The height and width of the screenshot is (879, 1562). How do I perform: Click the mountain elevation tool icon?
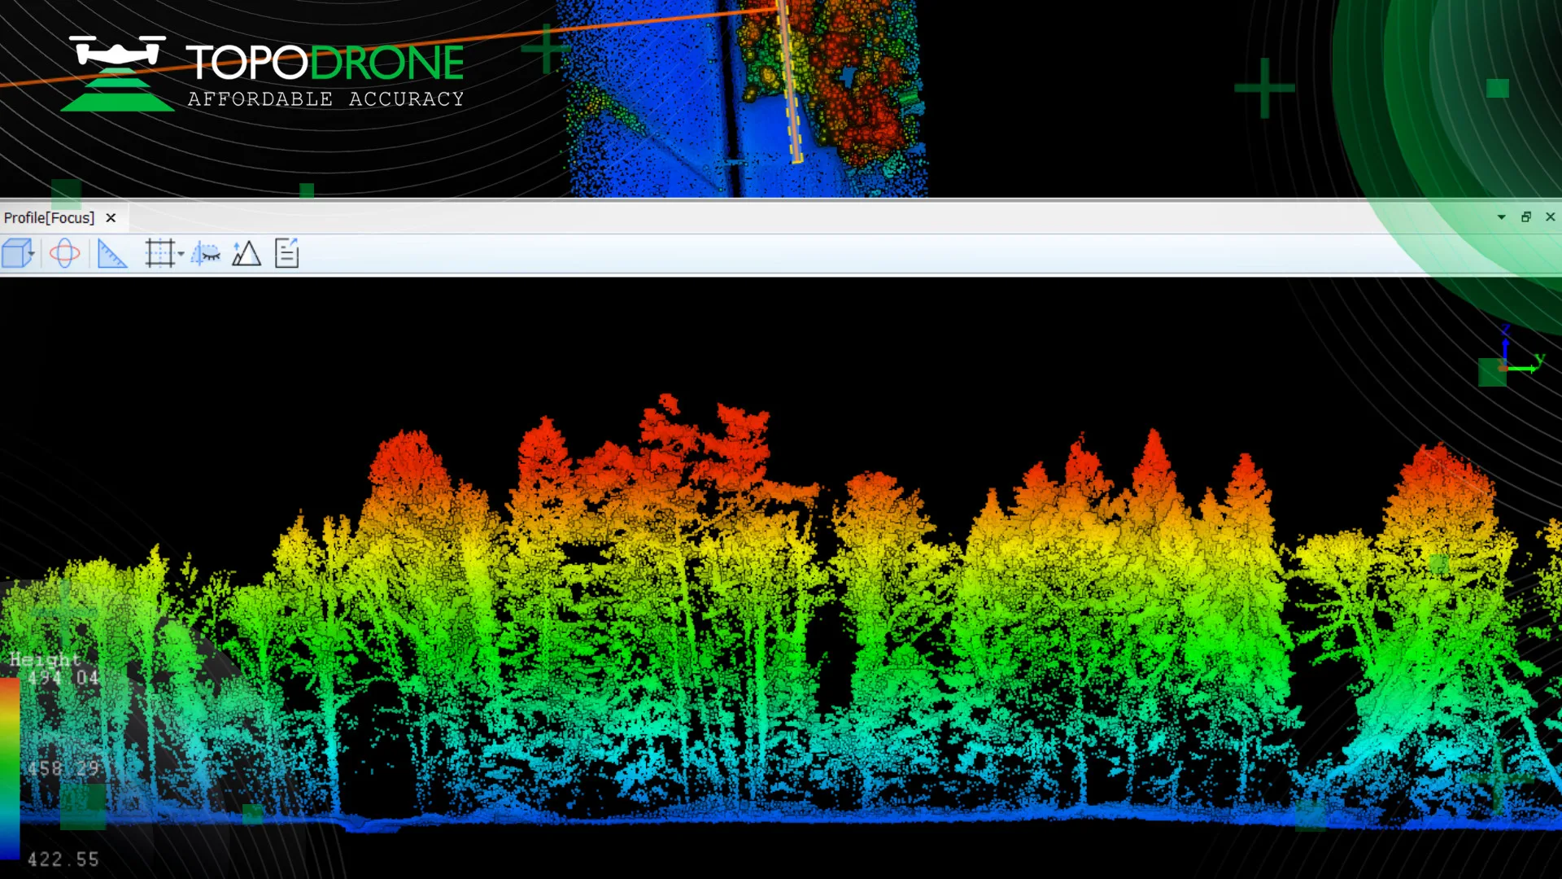247,254
